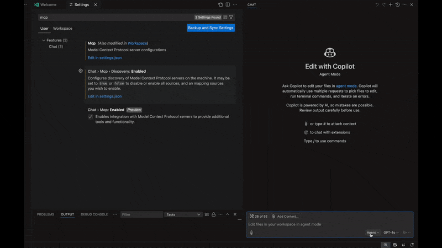Open Edit in settings.json under Discovery

point(104,96)
